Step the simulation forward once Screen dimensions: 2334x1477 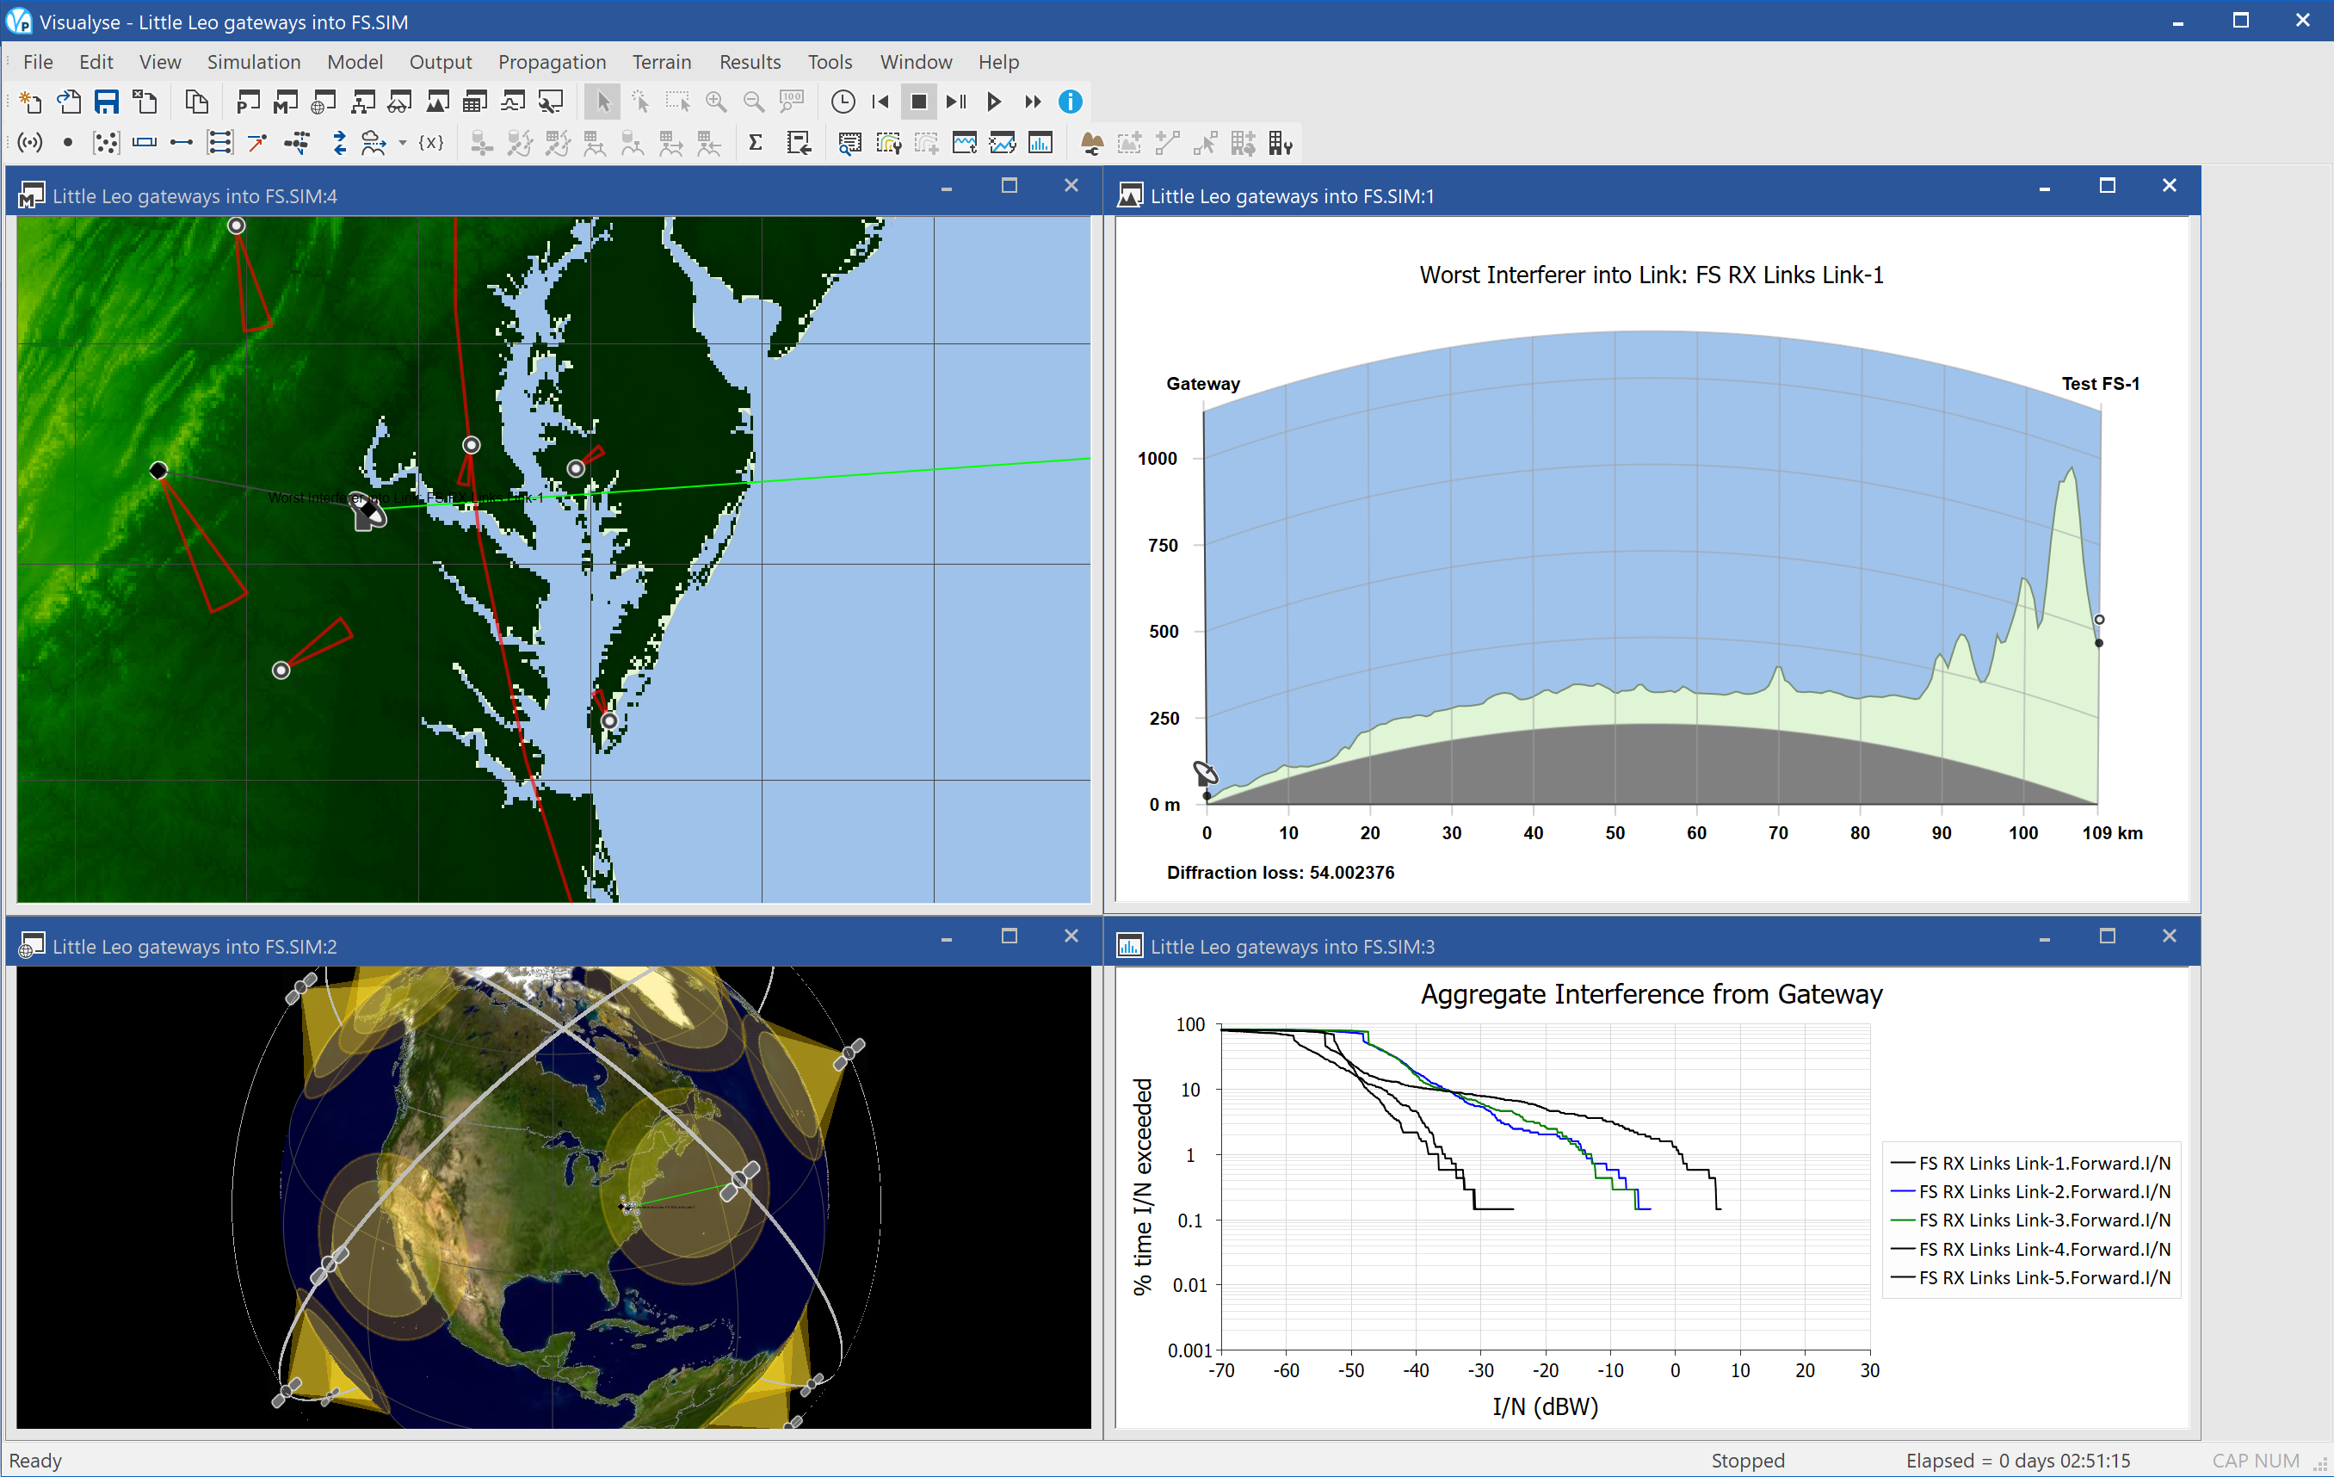tap(957, 102)
